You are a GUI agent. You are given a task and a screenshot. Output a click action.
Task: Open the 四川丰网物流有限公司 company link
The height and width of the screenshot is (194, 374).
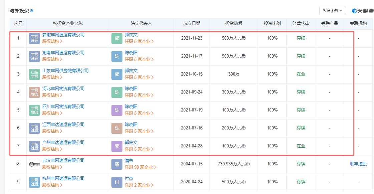[63, 106]
